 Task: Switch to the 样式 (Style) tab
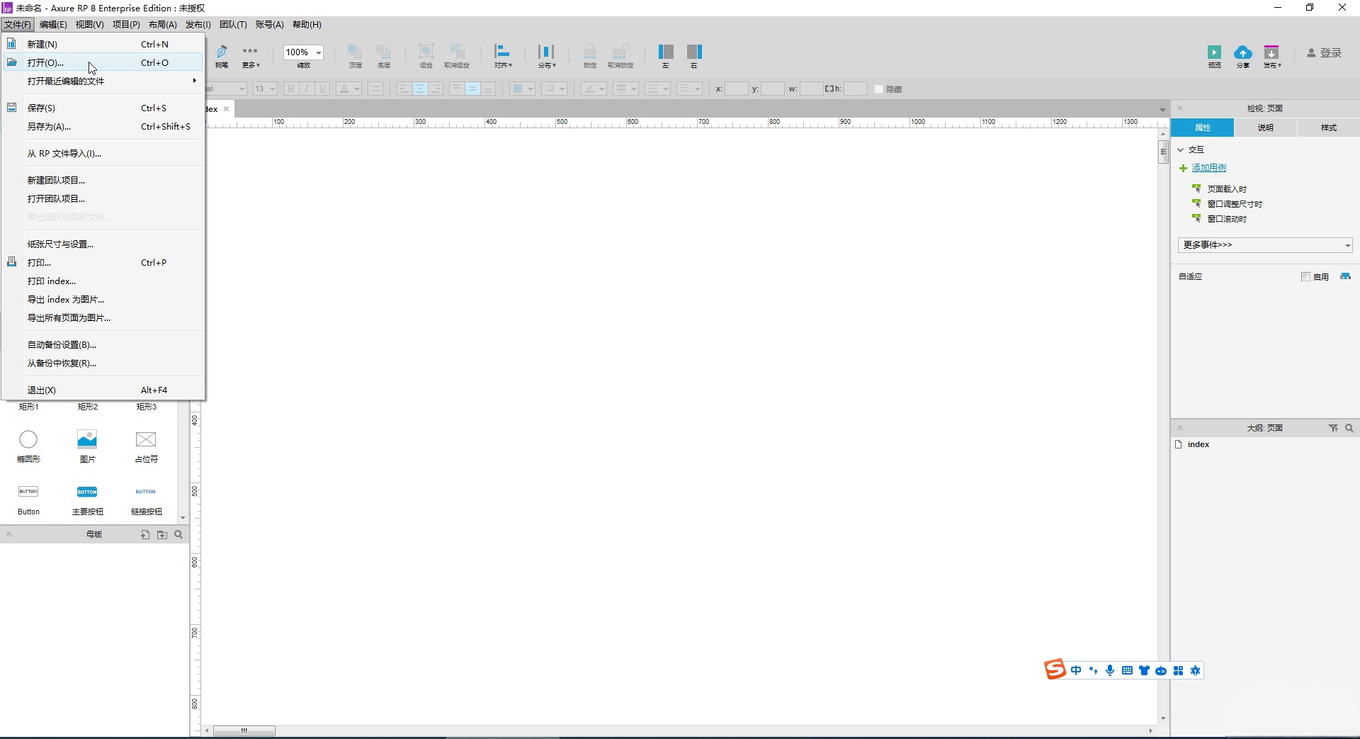point(1328,128)
